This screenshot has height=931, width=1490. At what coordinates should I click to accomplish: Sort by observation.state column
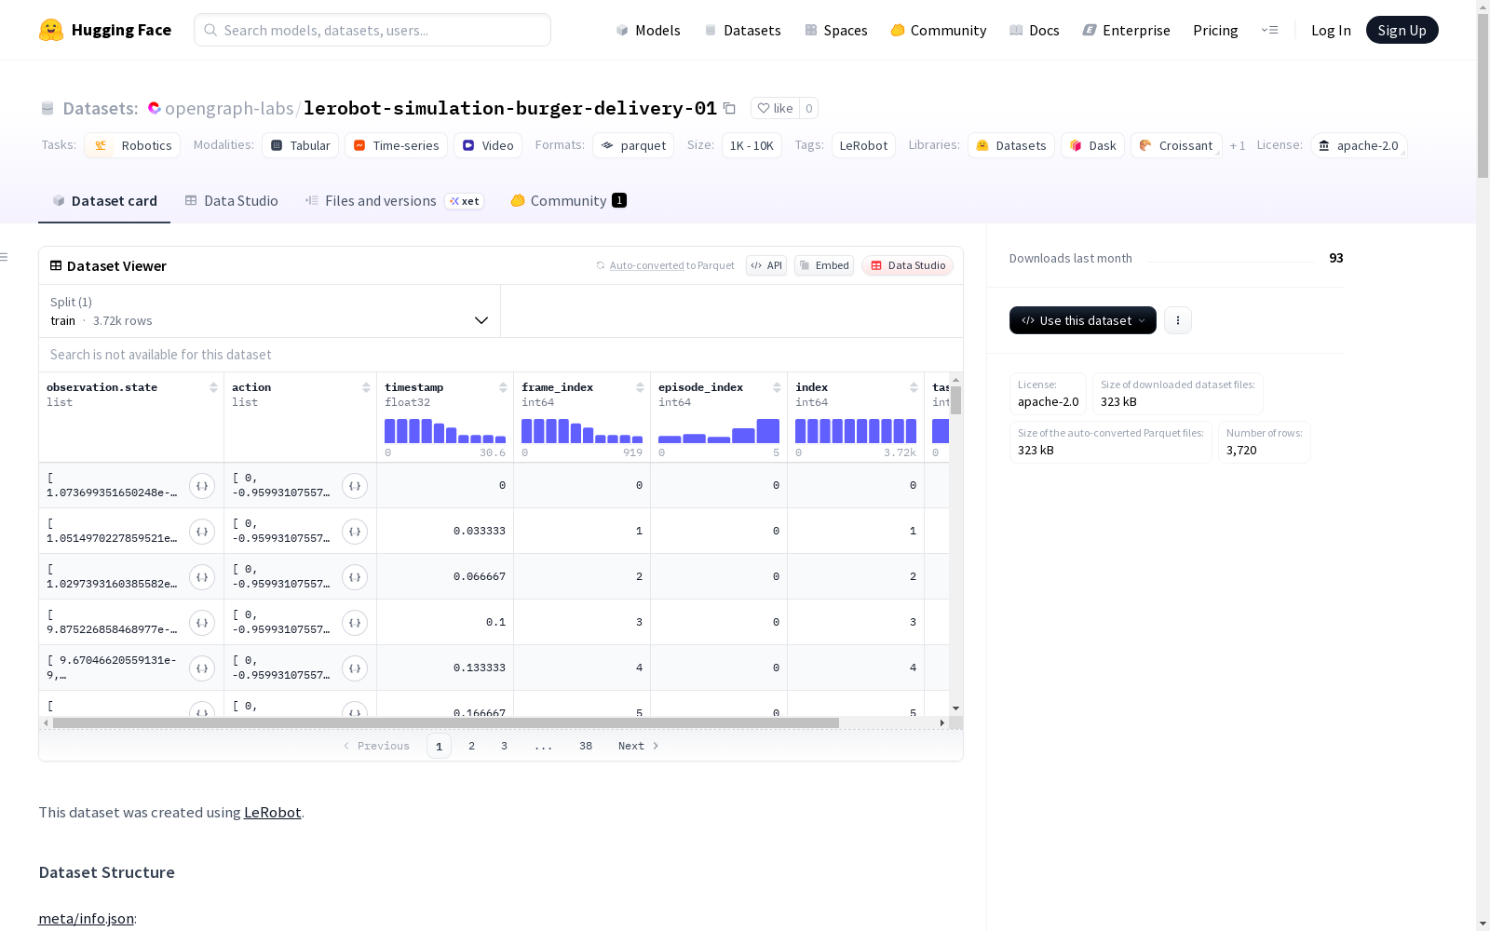213,387
